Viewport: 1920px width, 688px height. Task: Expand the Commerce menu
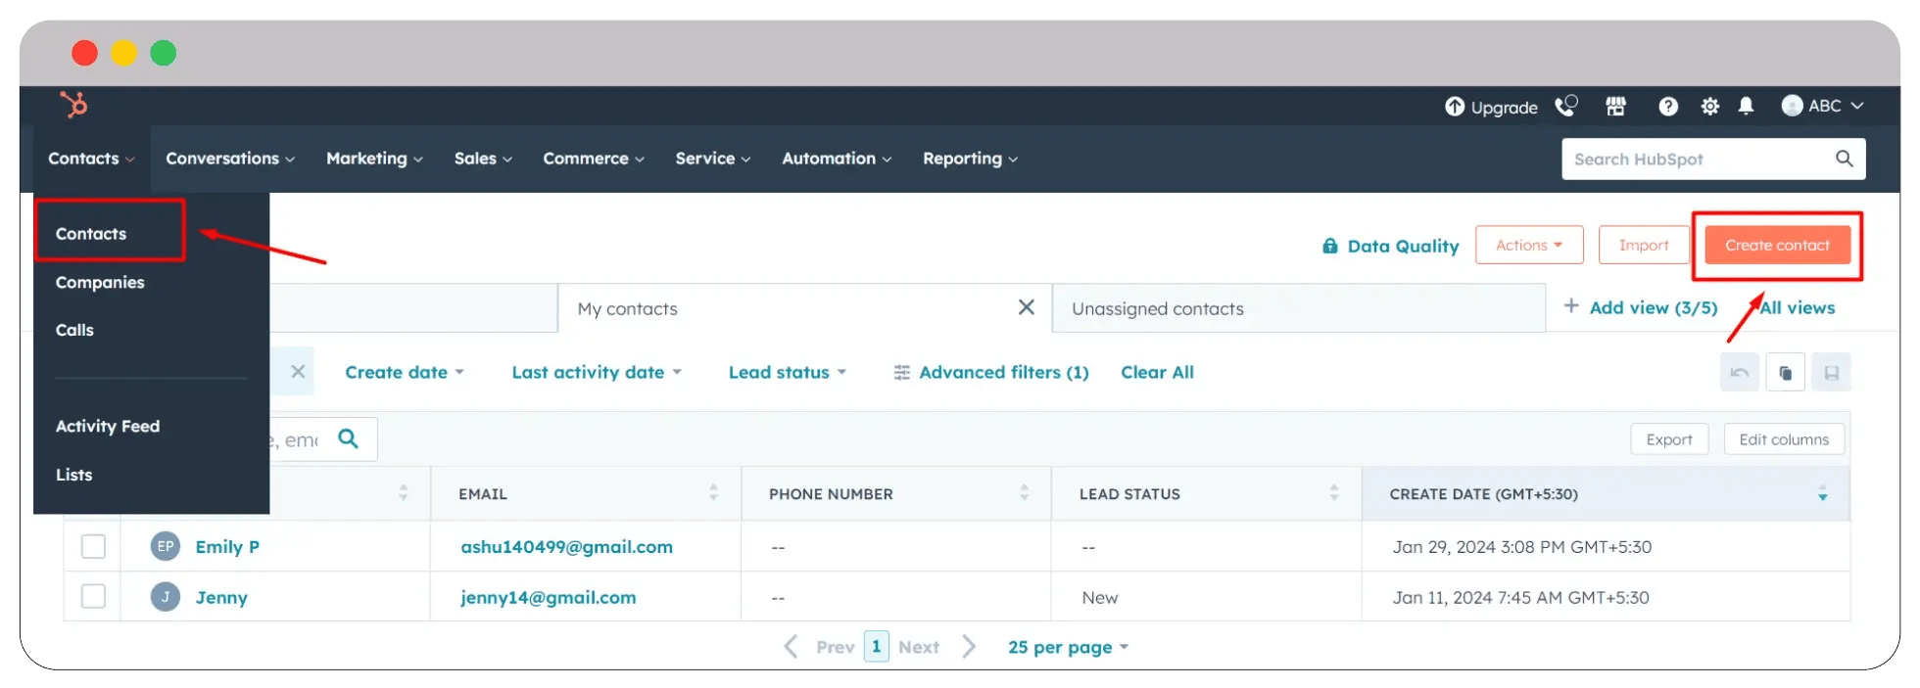[x=594, y=159]
